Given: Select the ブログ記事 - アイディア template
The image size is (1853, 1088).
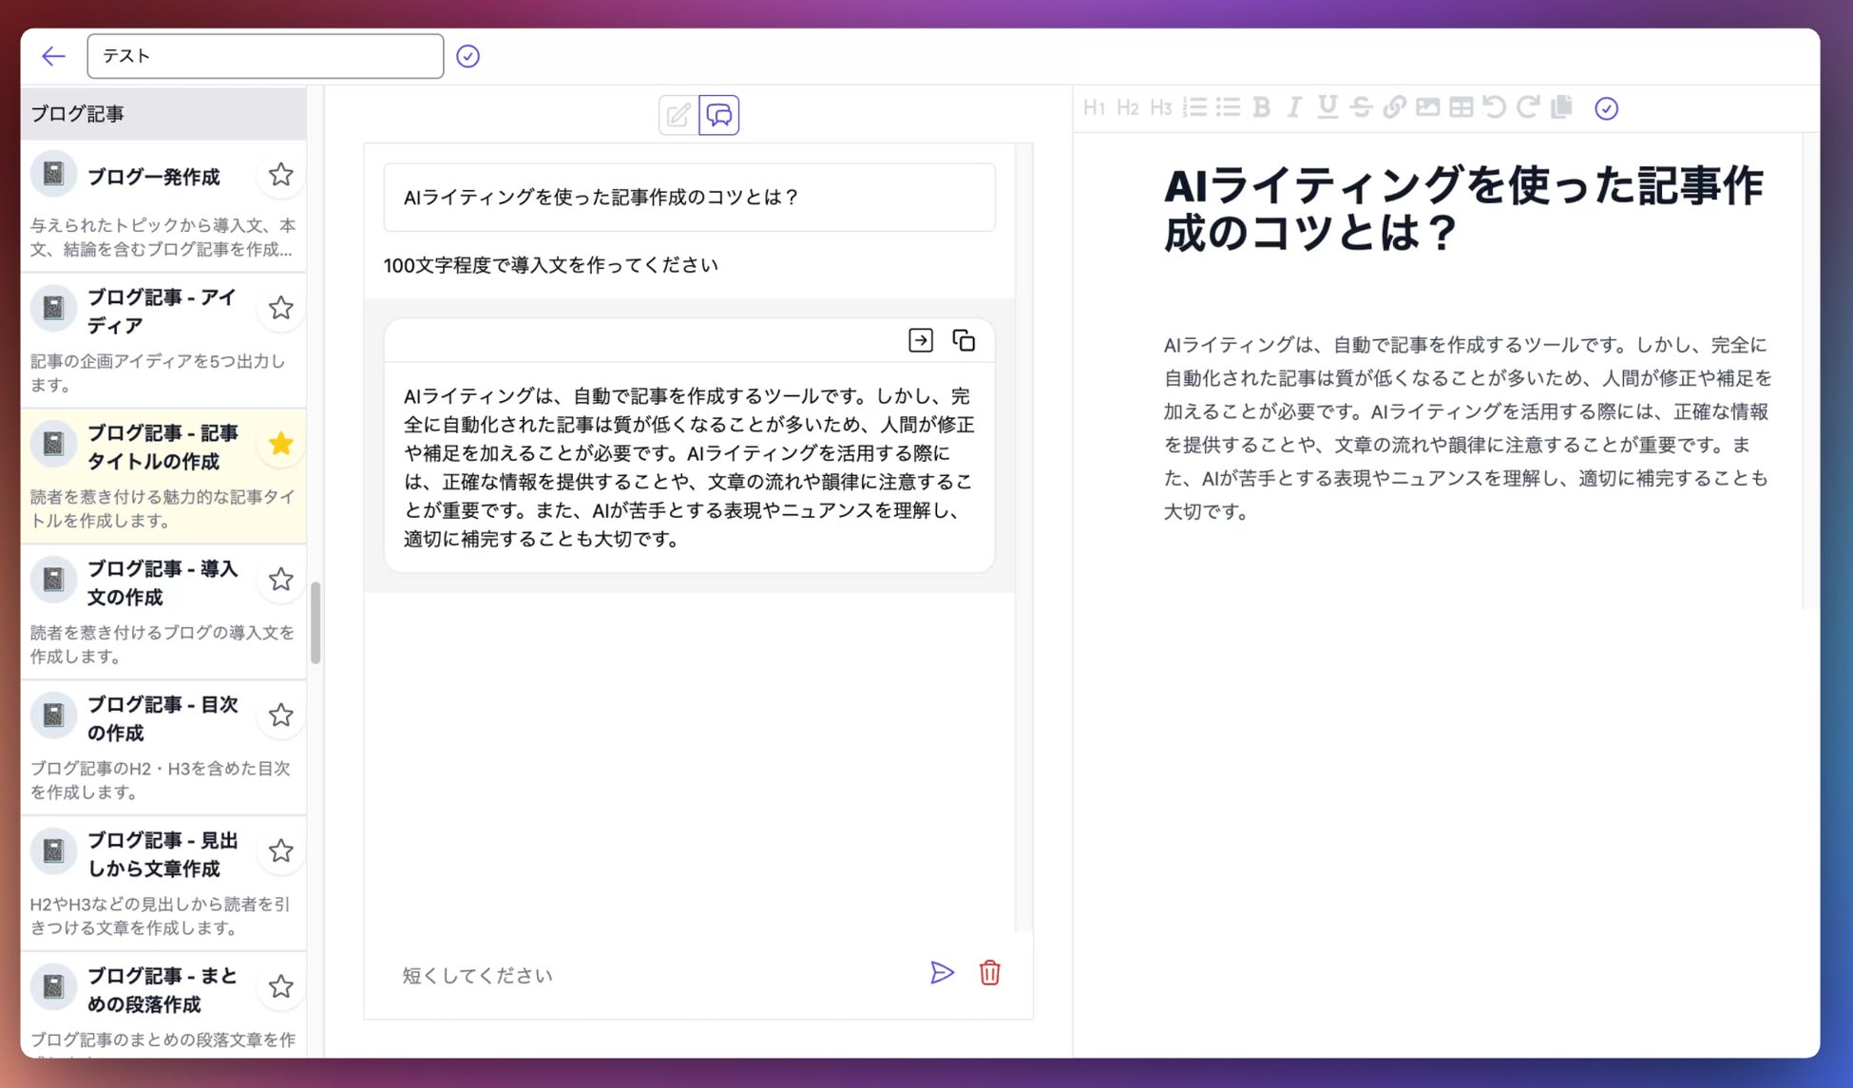Looking at the screenshot, I should 162,312.
